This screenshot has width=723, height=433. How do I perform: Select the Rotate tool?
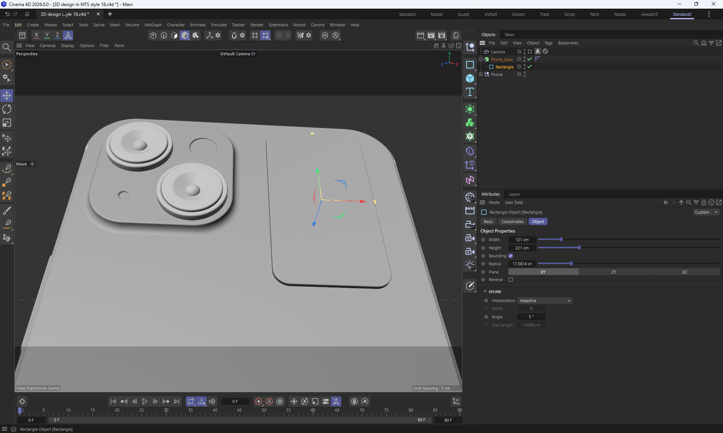[x=7, y=109]
